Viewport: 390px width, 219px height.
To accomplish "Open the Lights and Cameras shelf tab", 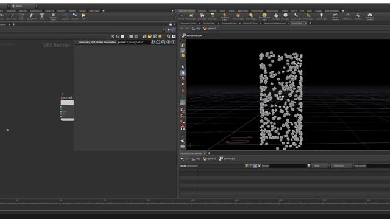I will pyautogui.click(x=186, y=11).
